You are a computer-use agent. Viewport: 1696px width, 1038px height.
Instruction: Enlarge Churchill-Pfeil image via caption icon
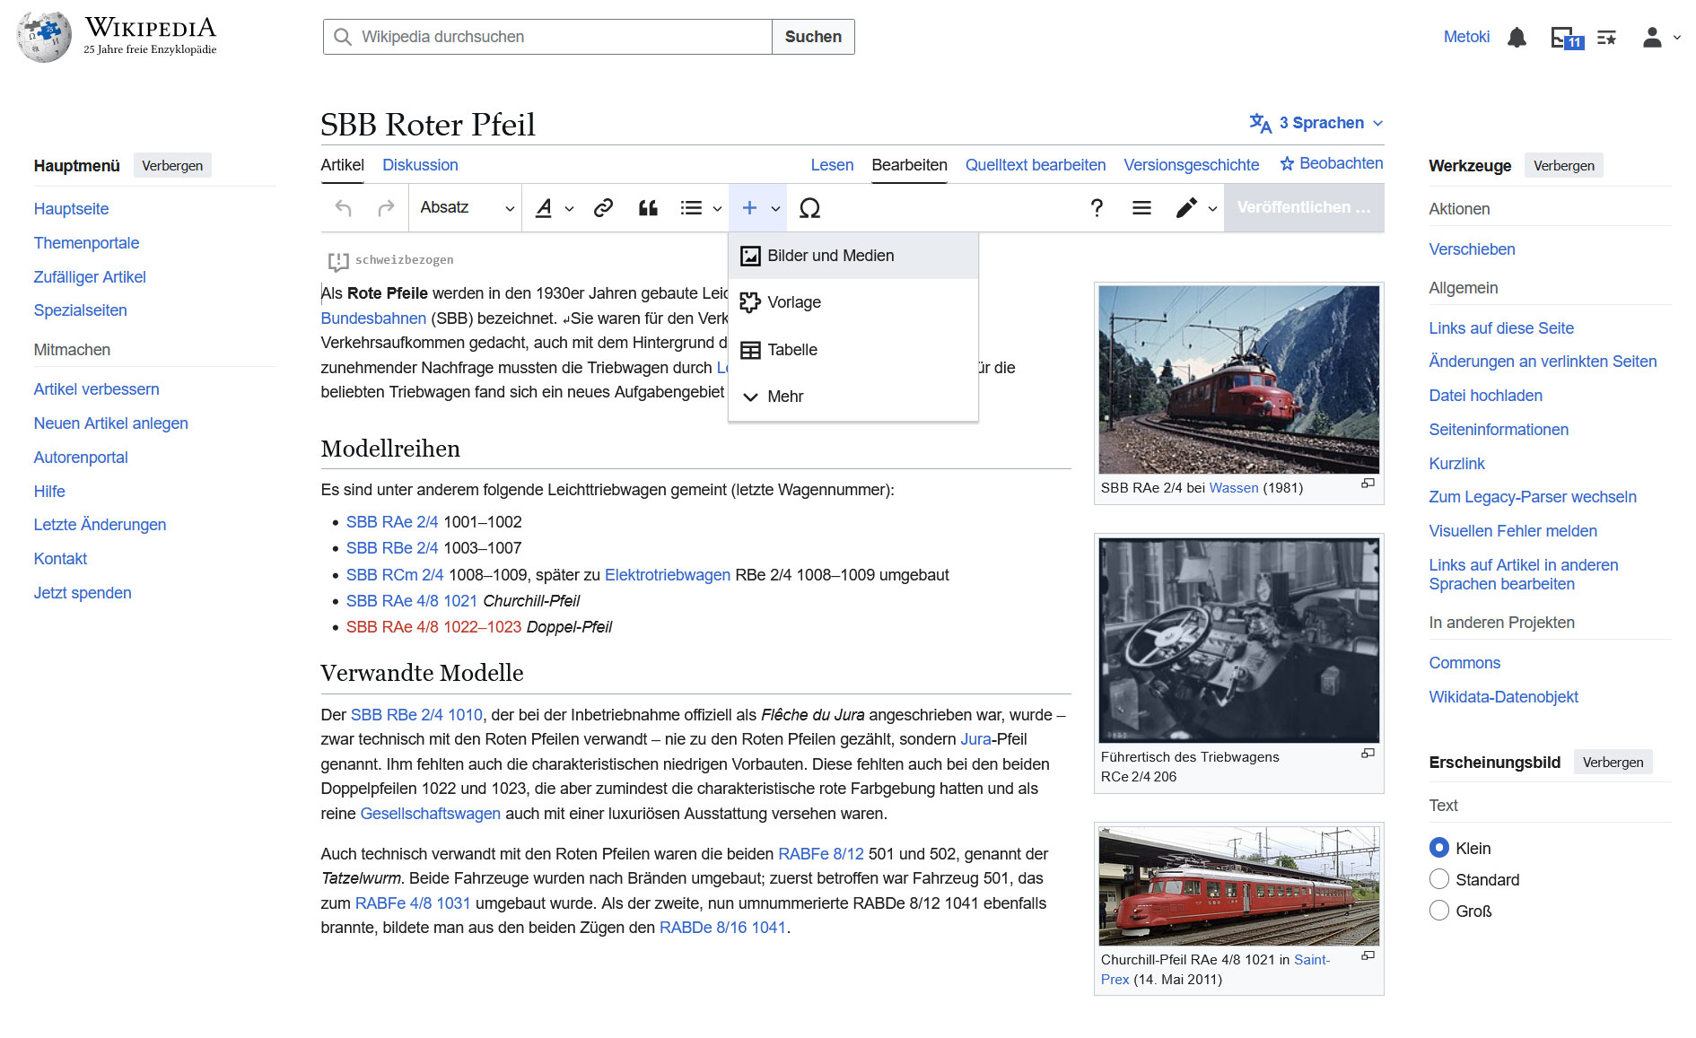point(1368,956)
